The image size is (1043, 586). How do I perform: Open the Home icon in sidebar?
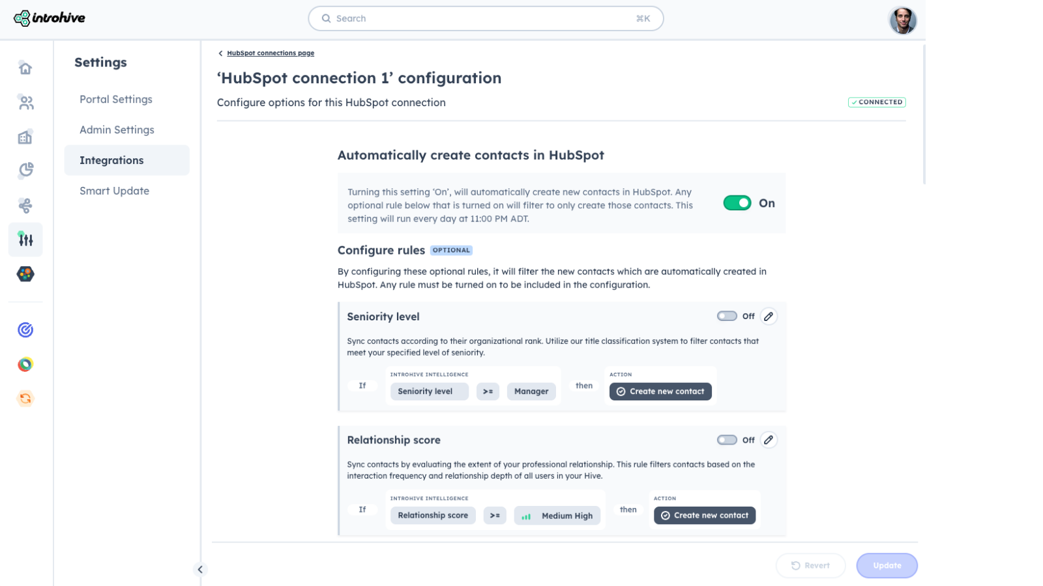tap(25, 68)
